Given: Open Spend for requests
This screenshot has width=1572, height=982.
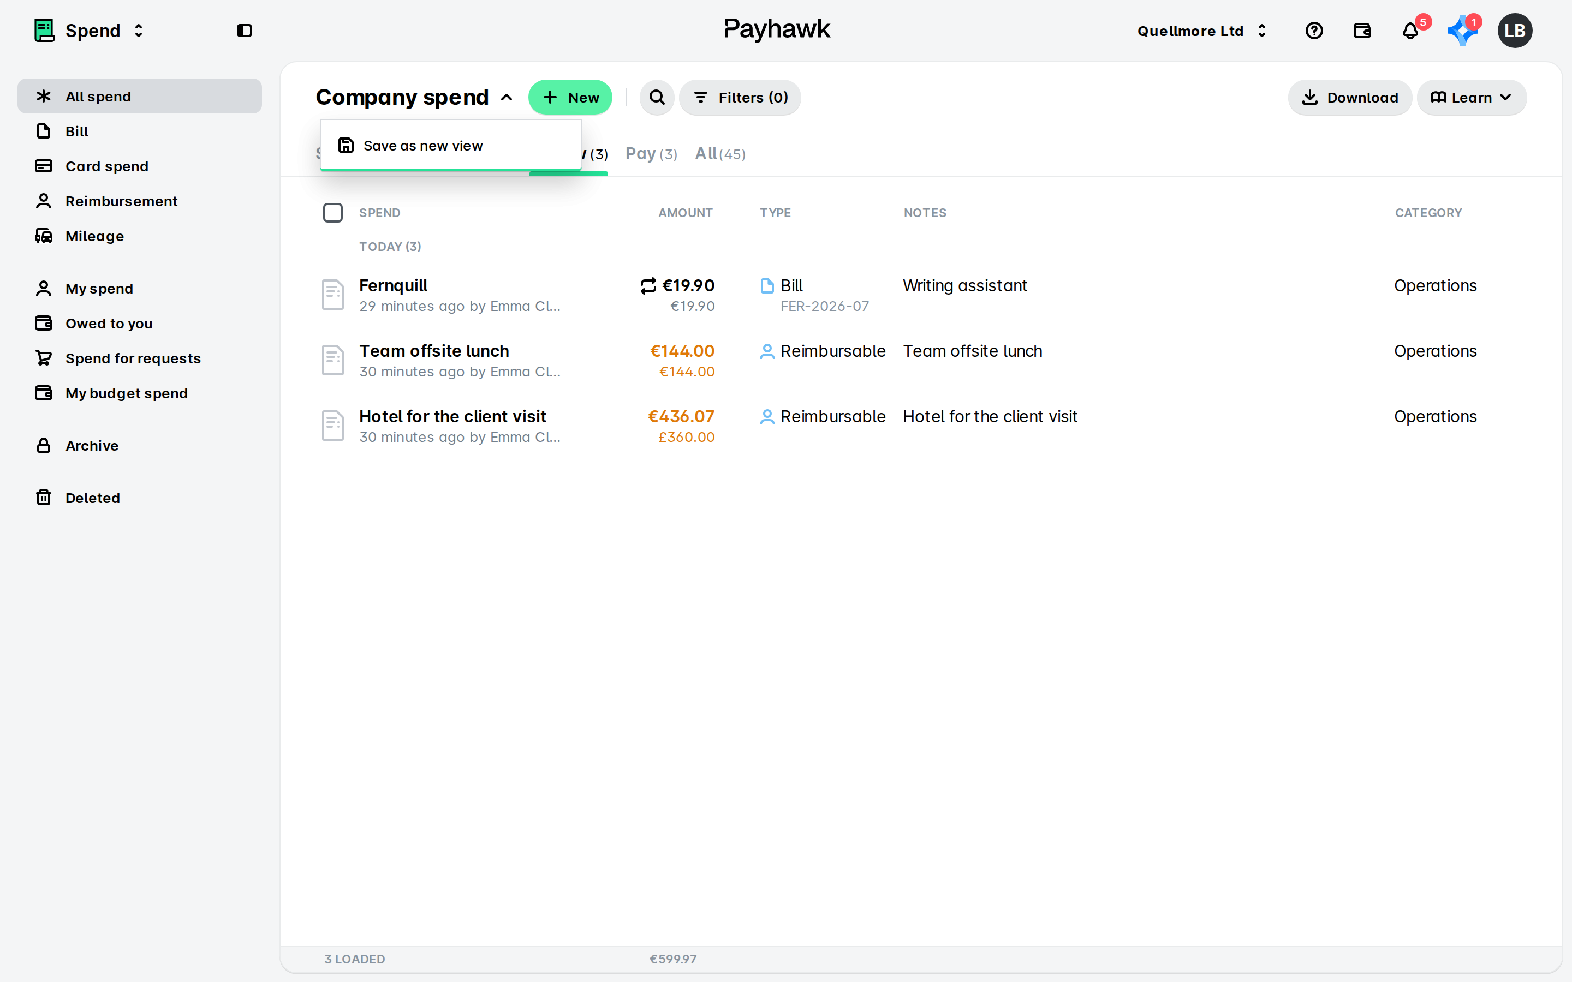Looking at the screenshot, I should pos(140,358).
